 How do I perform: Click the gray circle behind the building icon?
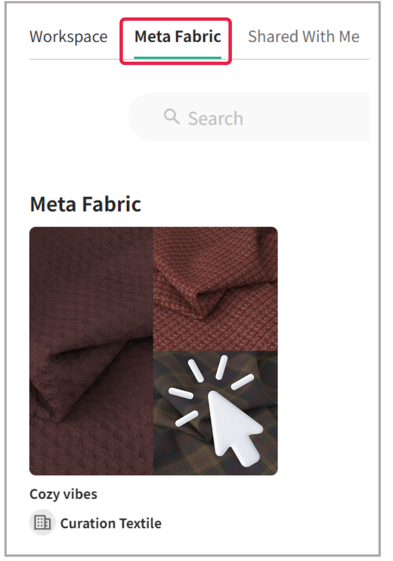pos(42,522)
